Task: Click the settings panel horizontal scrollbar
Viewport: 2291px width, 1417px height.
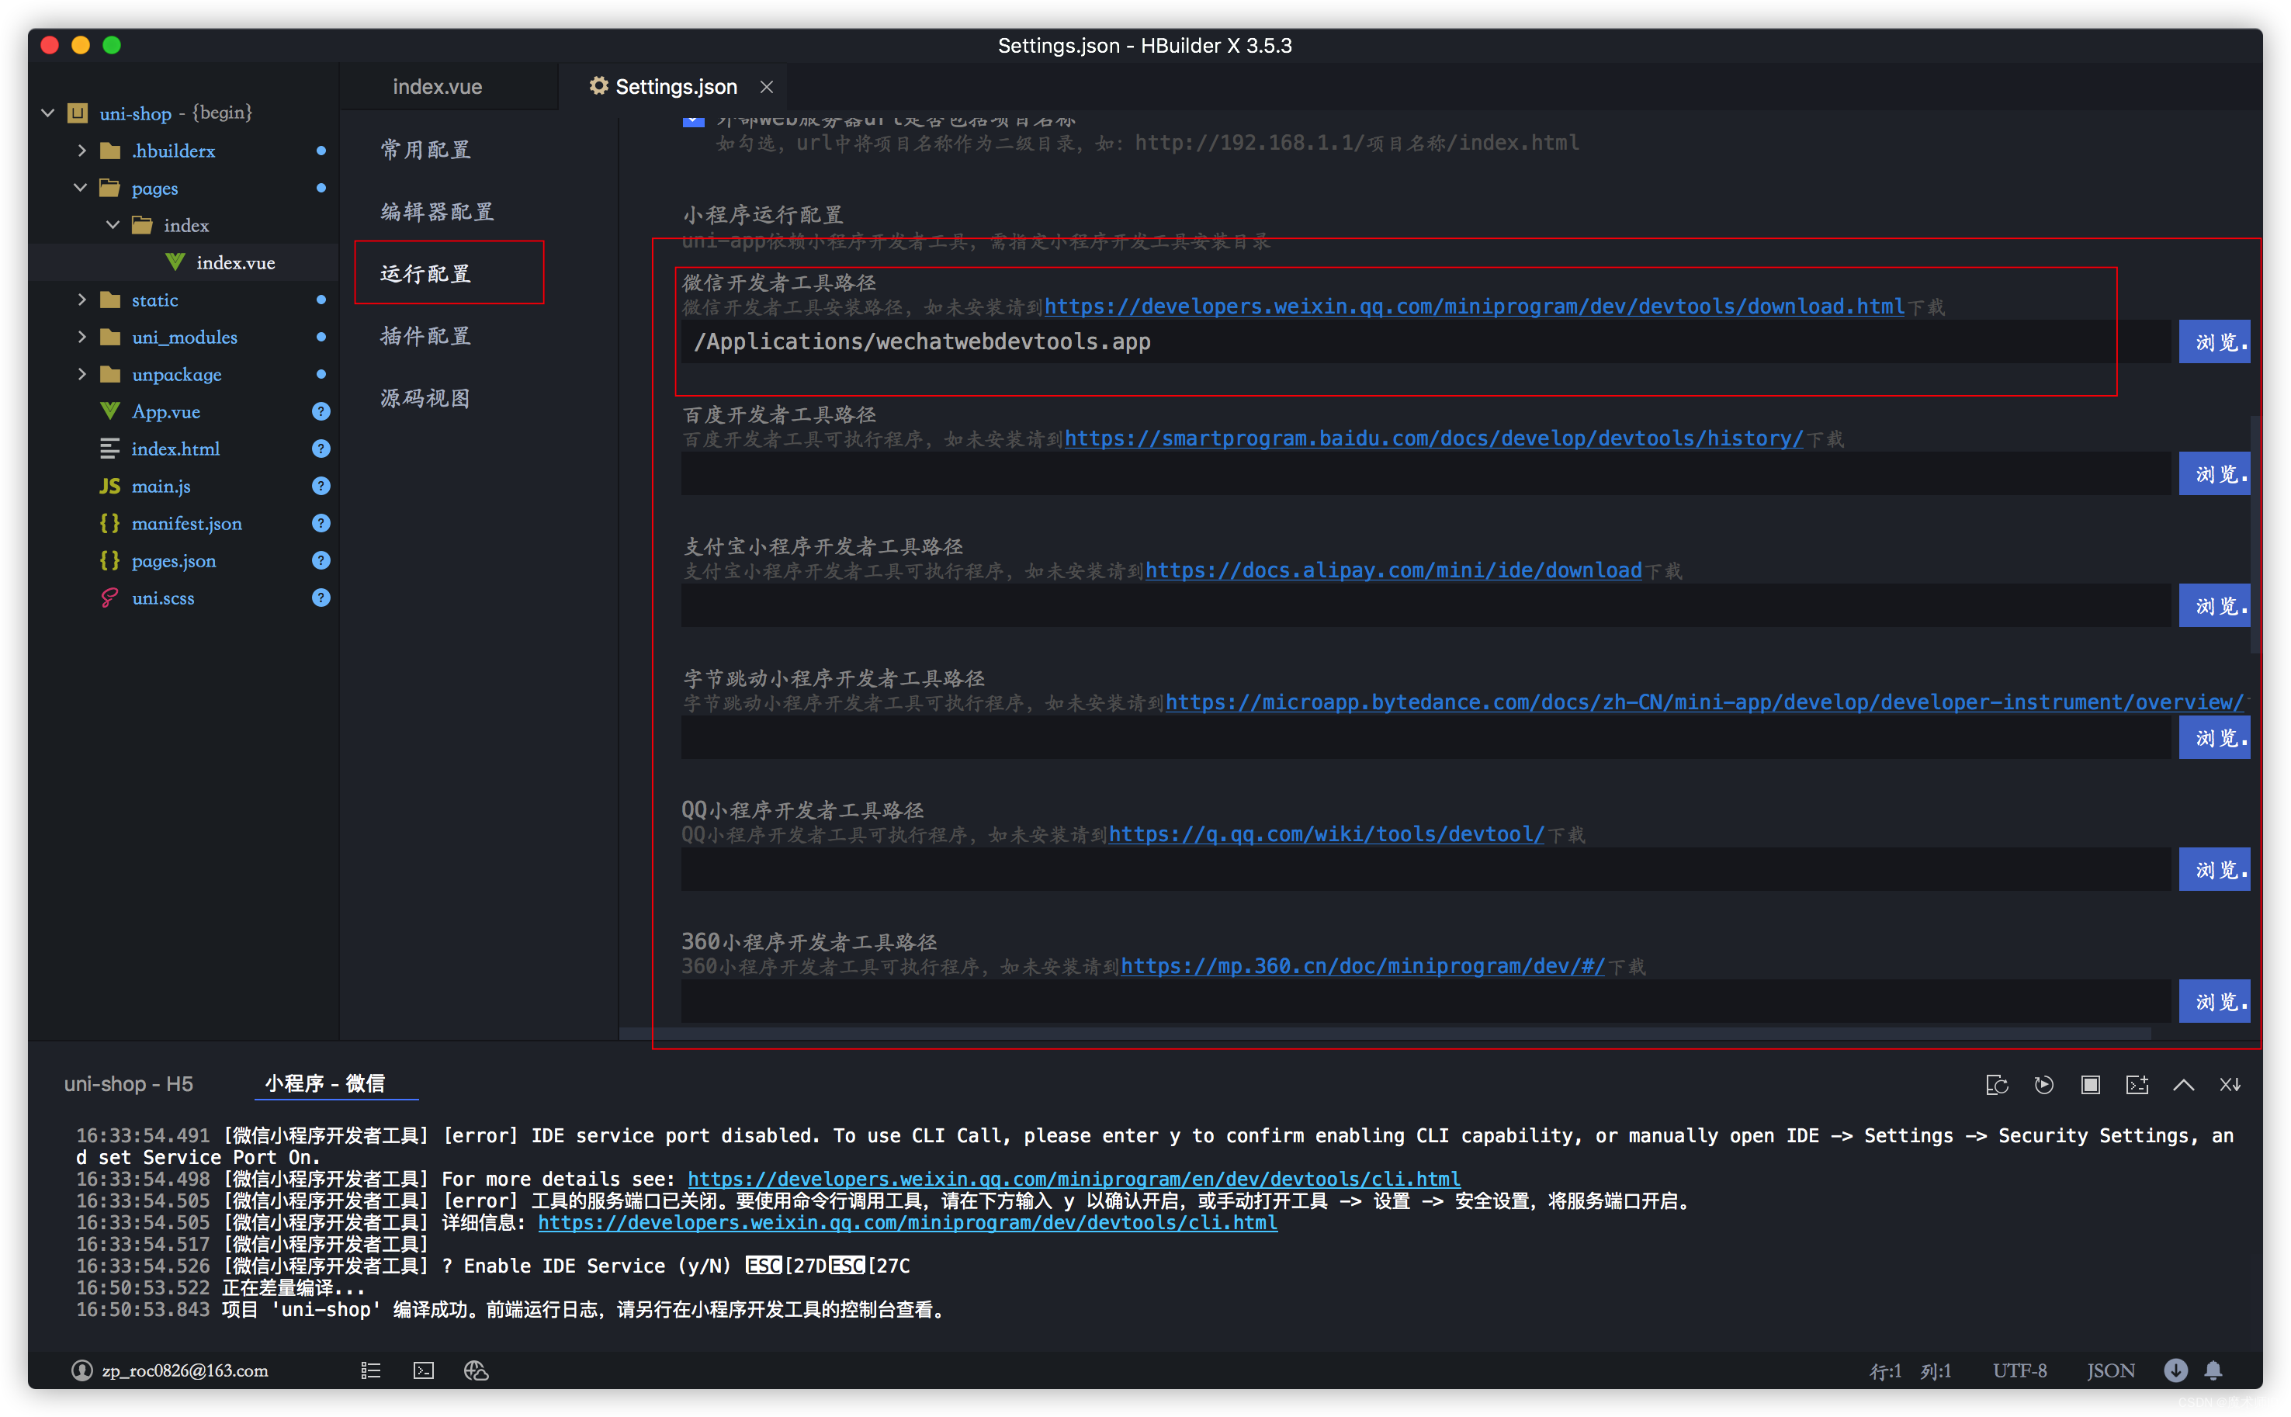Action: coord(1386,1034)
